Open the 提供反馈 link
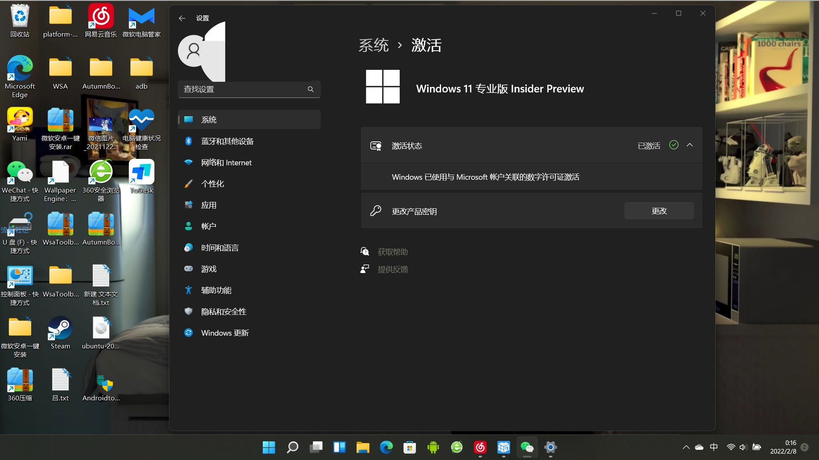 point(392,269)
